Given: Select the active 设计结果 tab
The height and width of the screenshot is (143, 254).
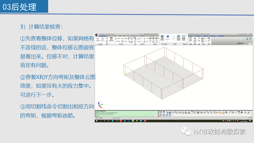Looking at the screenshot, I should coord(120,36).
